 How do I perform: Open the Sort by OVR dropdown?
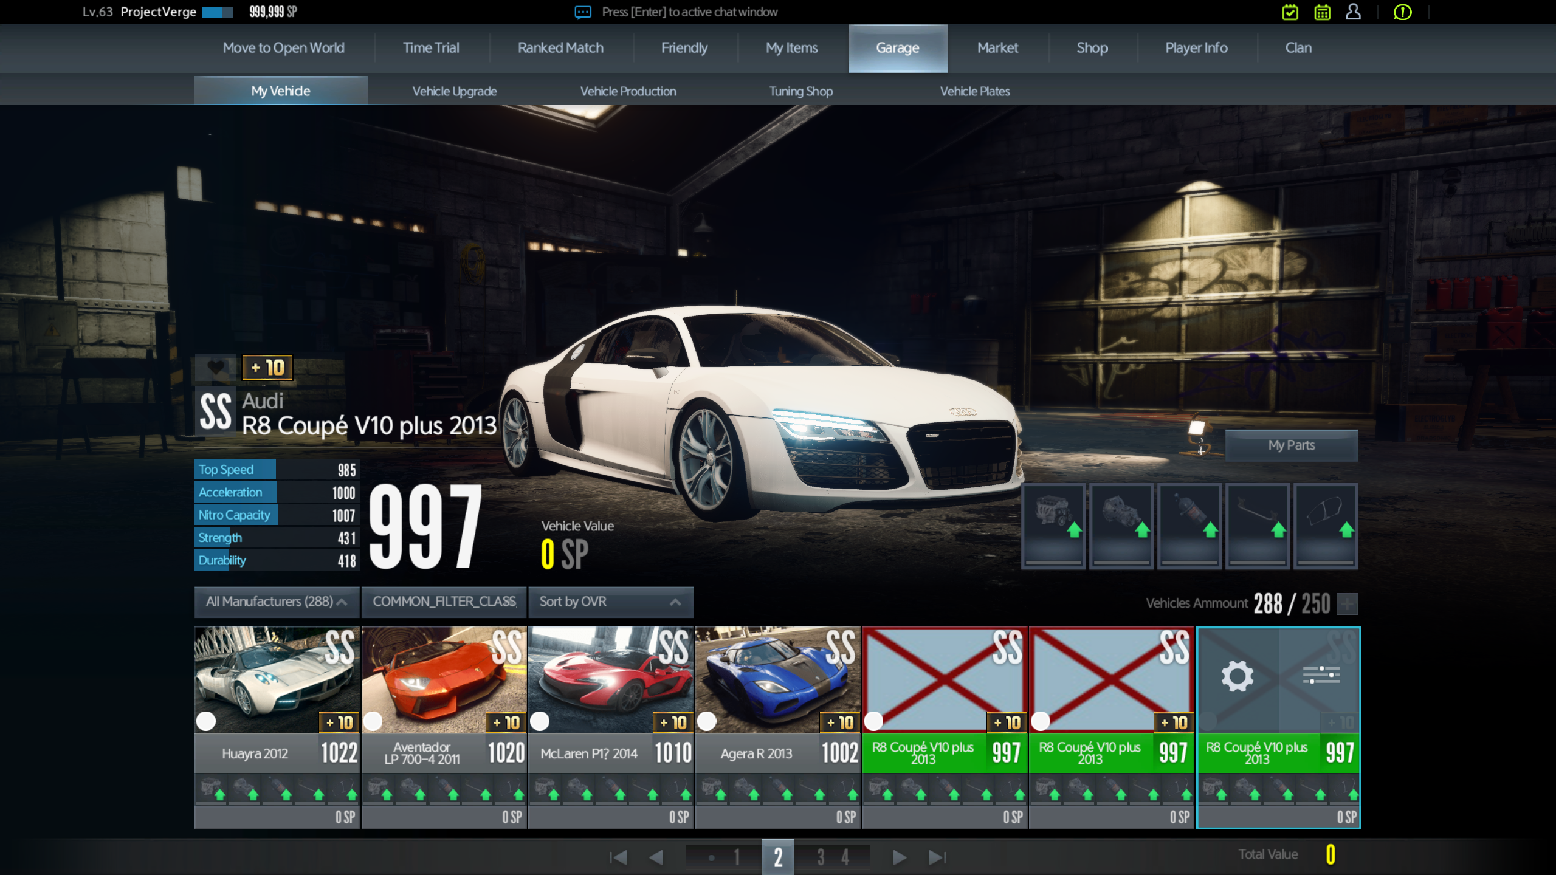(x=611, y=602)
